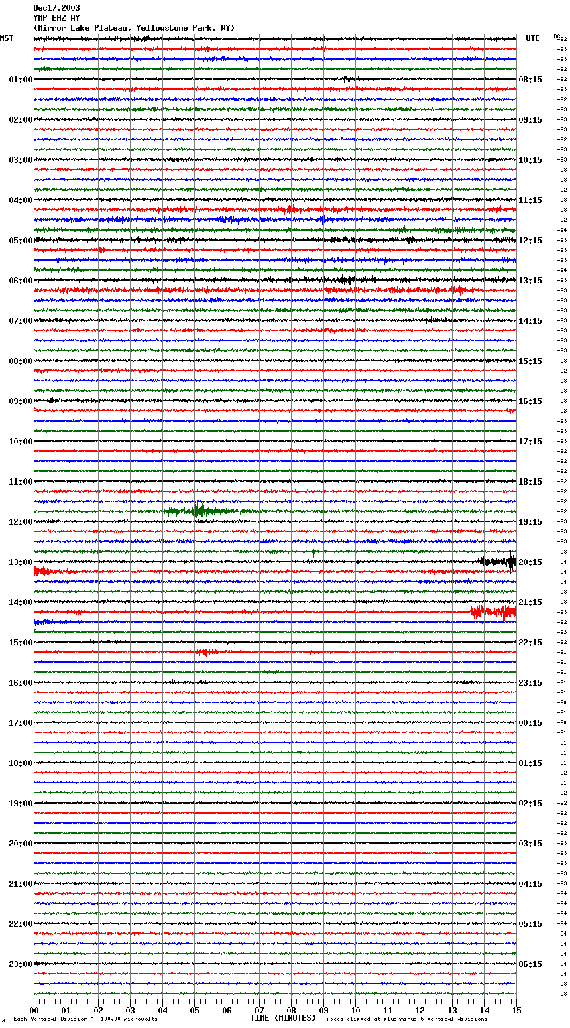Click the small red event after 15:00 MST
The width and height of the screenshot is (570, 1028).
(208, 651)
